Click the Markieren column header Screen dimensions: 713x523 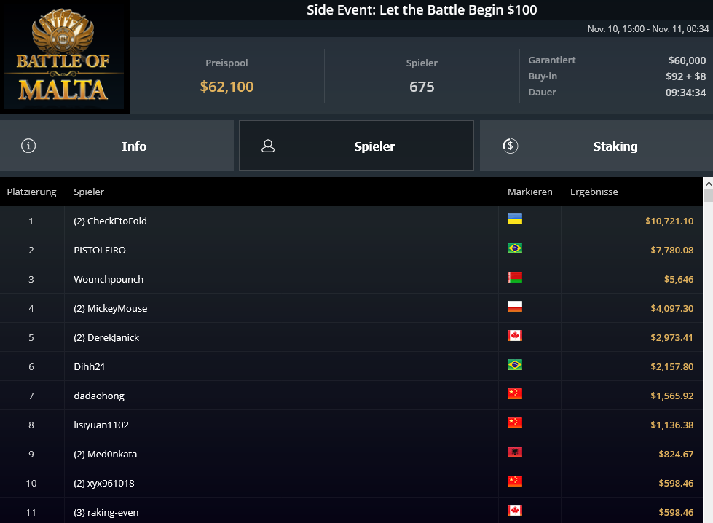pyautogui.click(x=529, y=192)
